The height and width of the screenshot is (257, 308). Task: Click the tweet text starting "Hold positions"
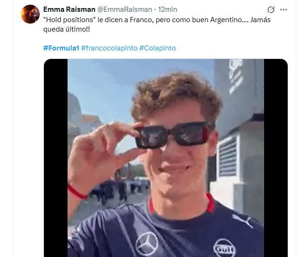pyautogui.click(x=157, y=25)
